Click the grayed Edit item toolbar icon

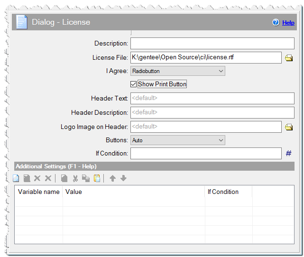pos(27,178)
